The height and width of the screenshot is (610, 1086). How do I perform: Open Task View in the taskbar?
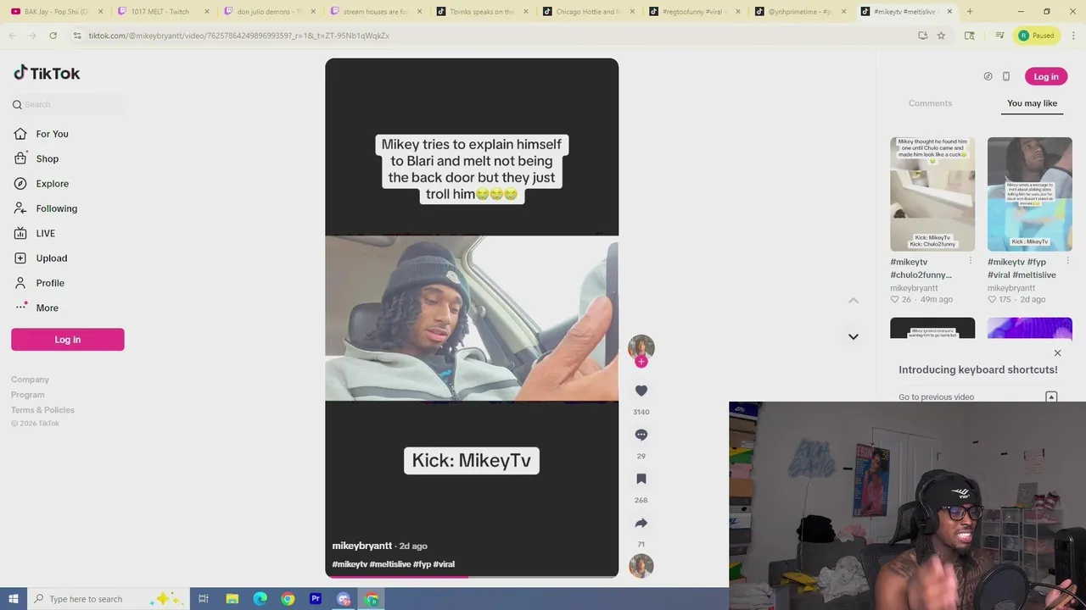pos(204,599)
